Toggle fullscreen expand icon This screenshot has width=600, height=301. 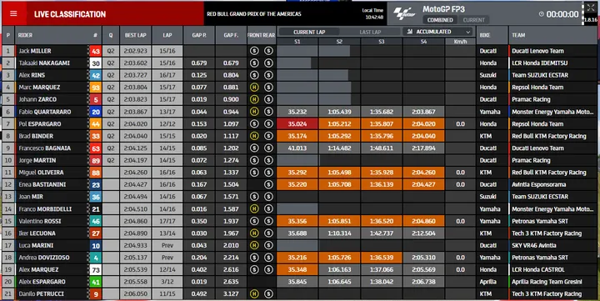click(x=591, y=8)
